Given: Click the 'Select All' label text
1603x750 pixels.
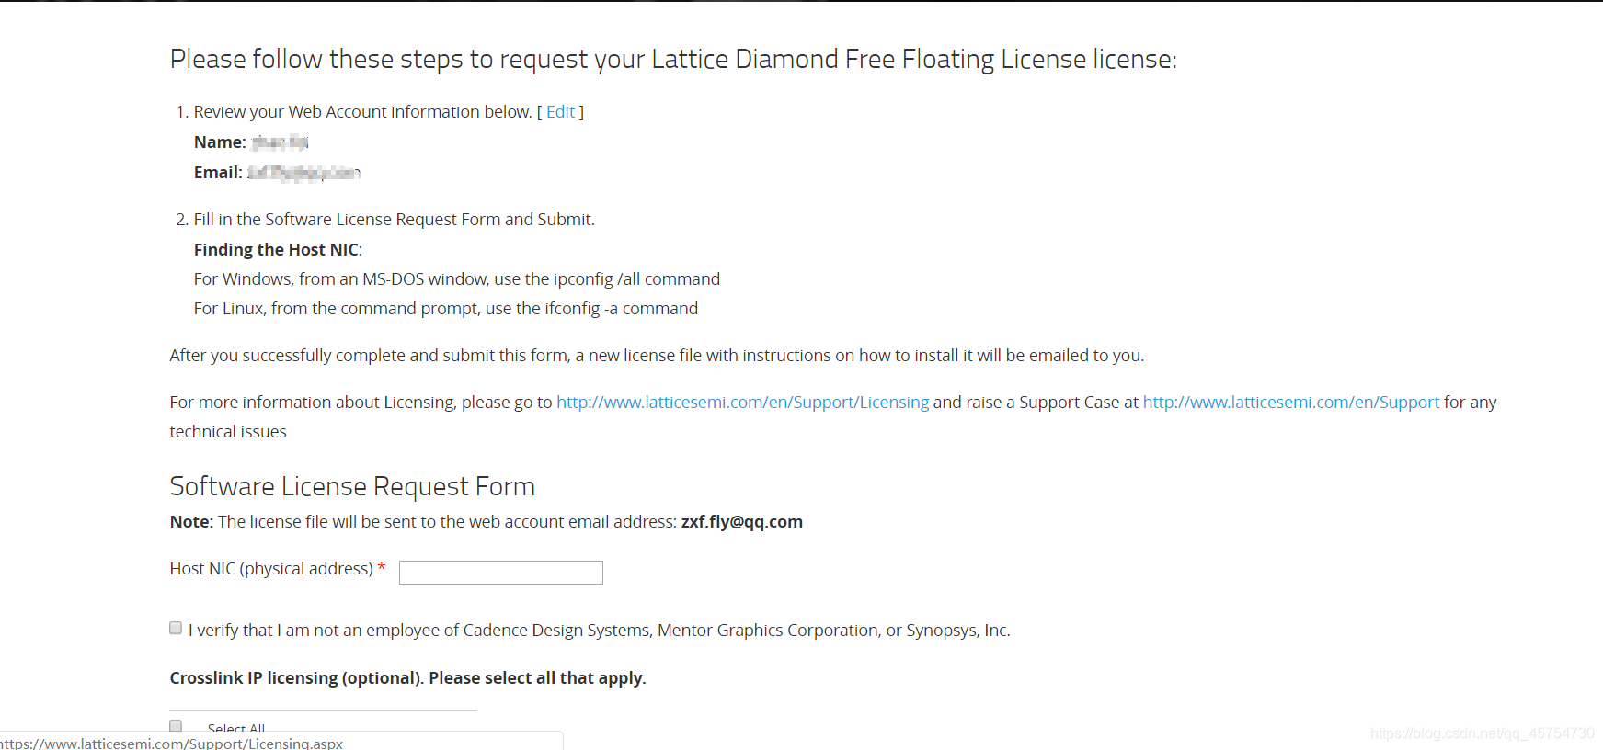Looking at the screenshot, I should pos(236,729).
